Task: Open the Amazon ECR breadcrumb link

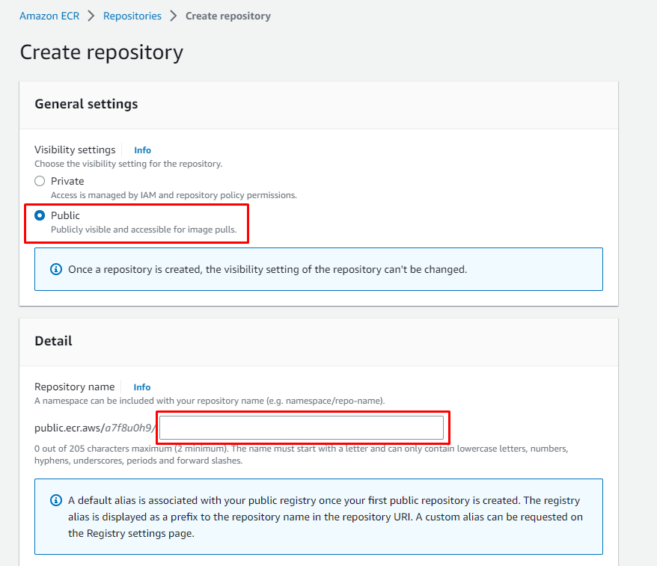Action: [x=49, y=15]
